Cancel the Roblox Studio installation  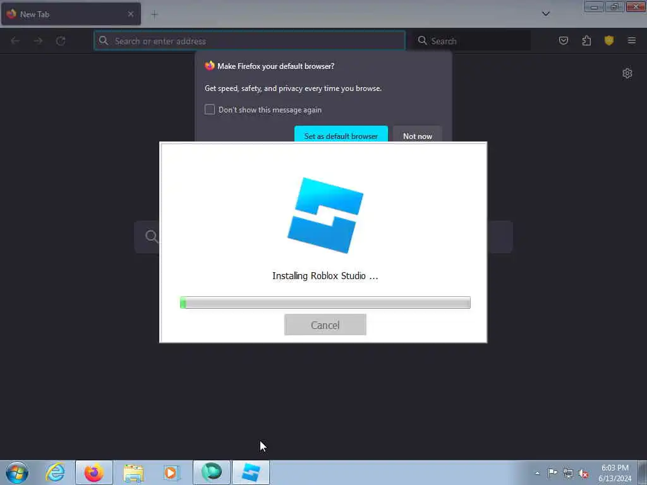pos(325,325)
